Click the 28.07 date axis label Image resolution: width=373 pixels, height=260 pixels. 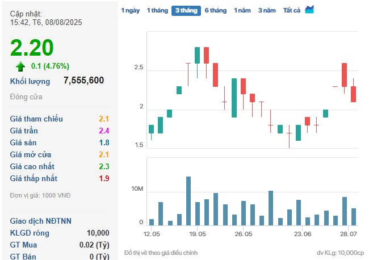click(347, 234)
